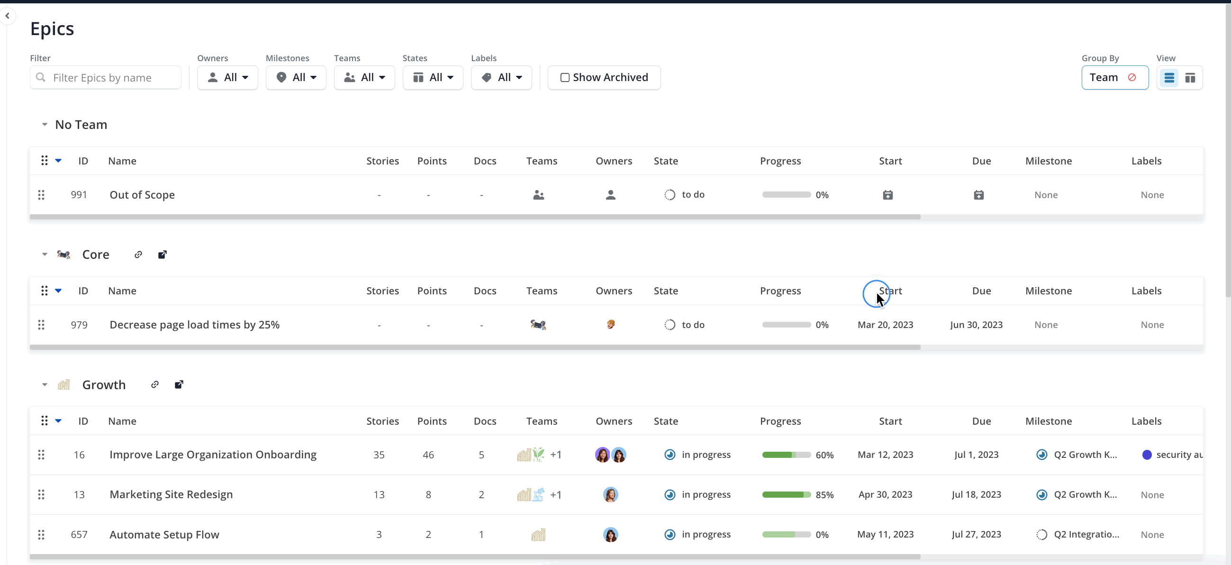This screenshot has width=1231, height=565.
Task: Assign owner icon on Out of Scope row
Action: (610, 194)
